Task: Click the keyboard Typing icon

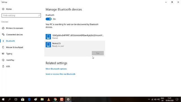Action: click(x=3, y=54)
